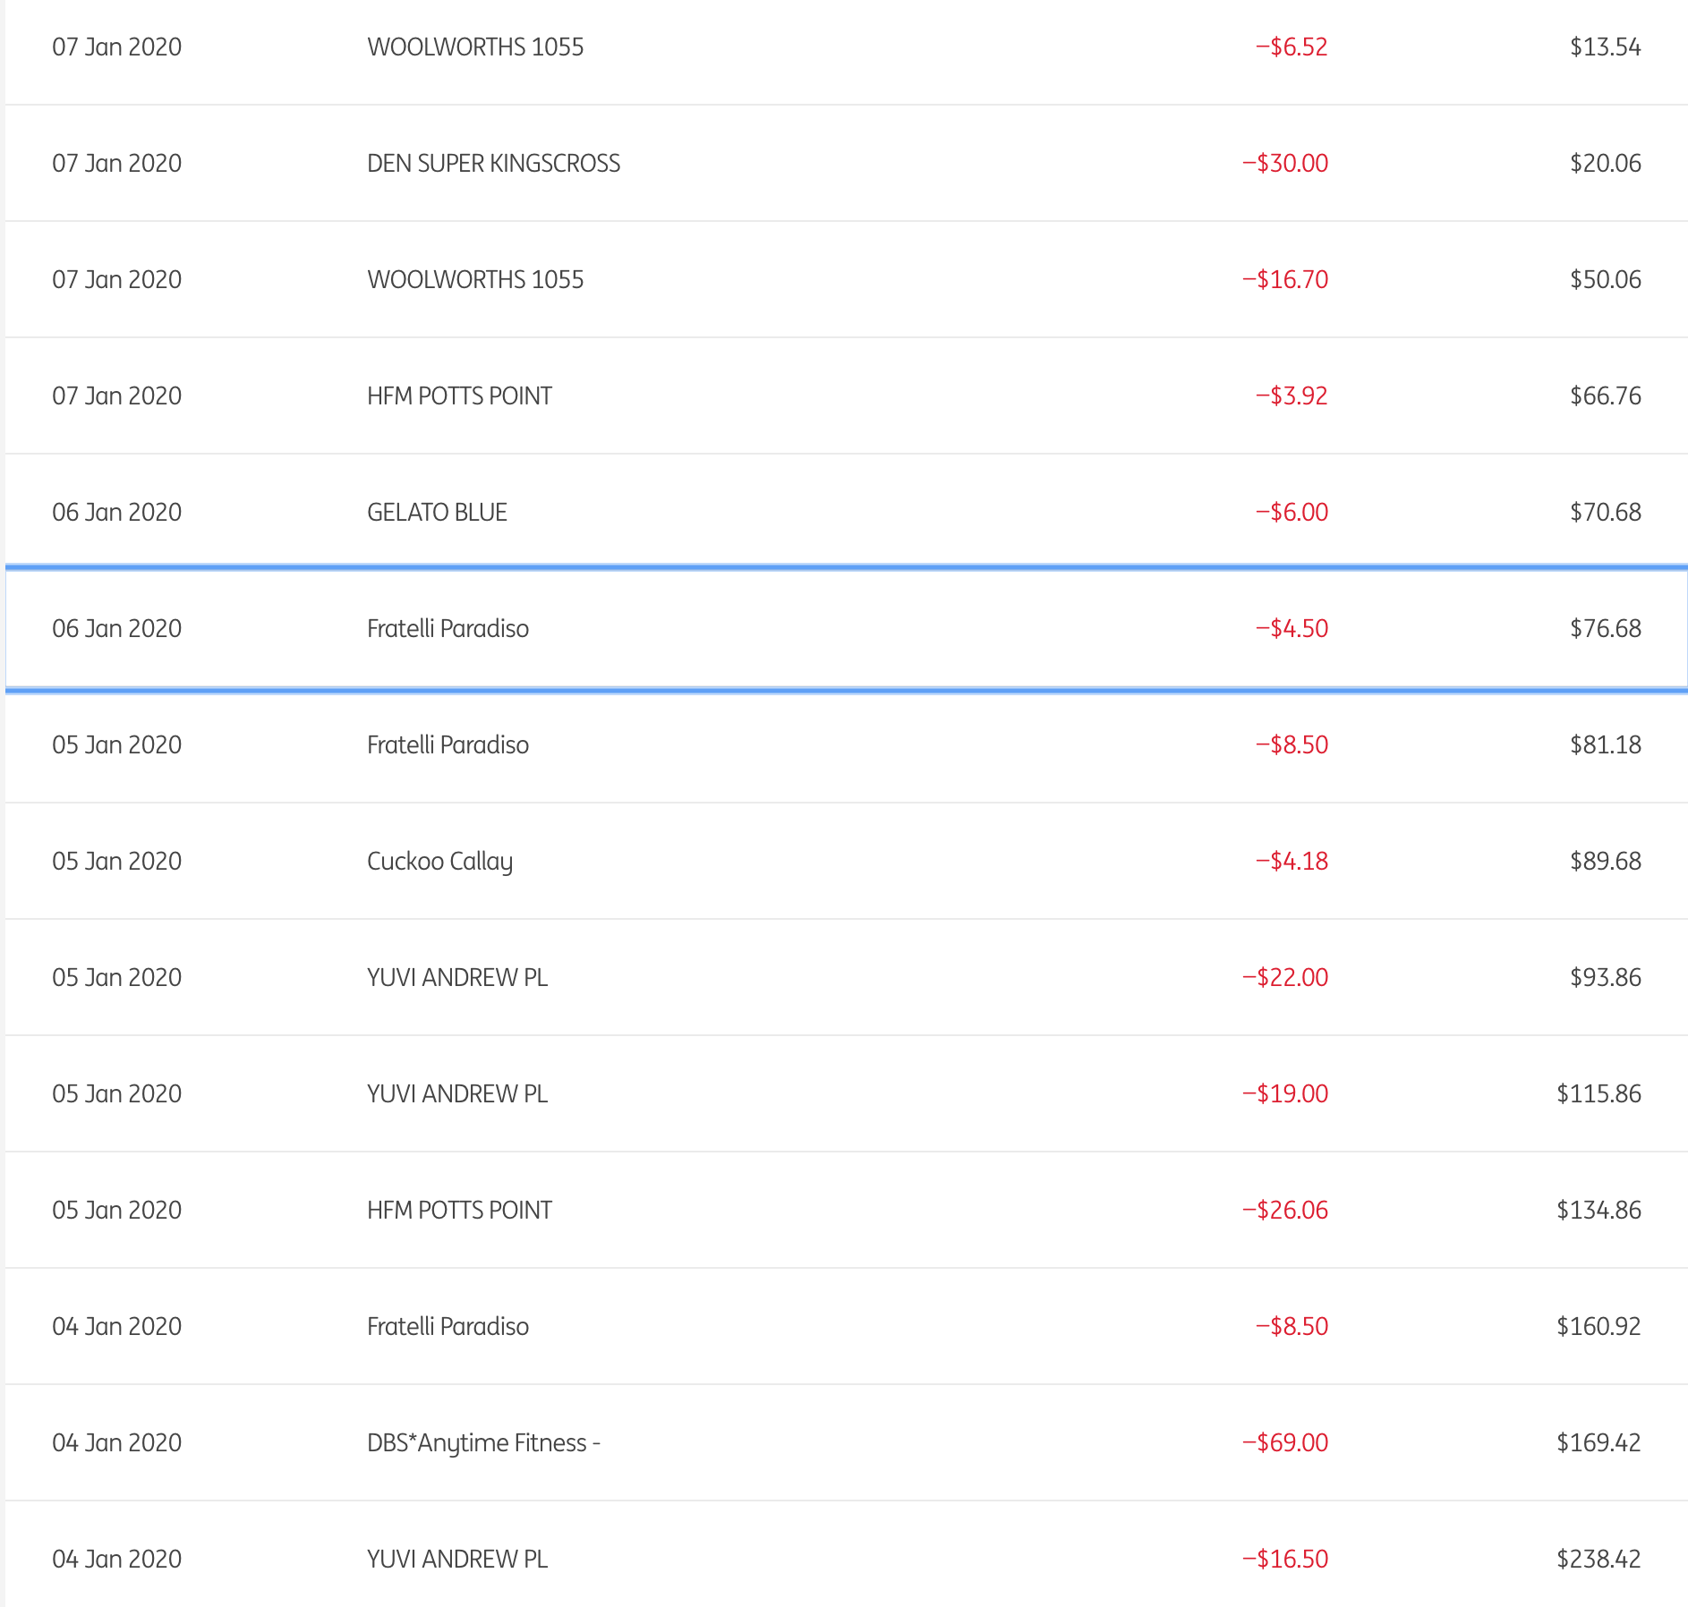Open the DBS*Anytime Fitness transaction
1688x1607 pixels.
483,1442
